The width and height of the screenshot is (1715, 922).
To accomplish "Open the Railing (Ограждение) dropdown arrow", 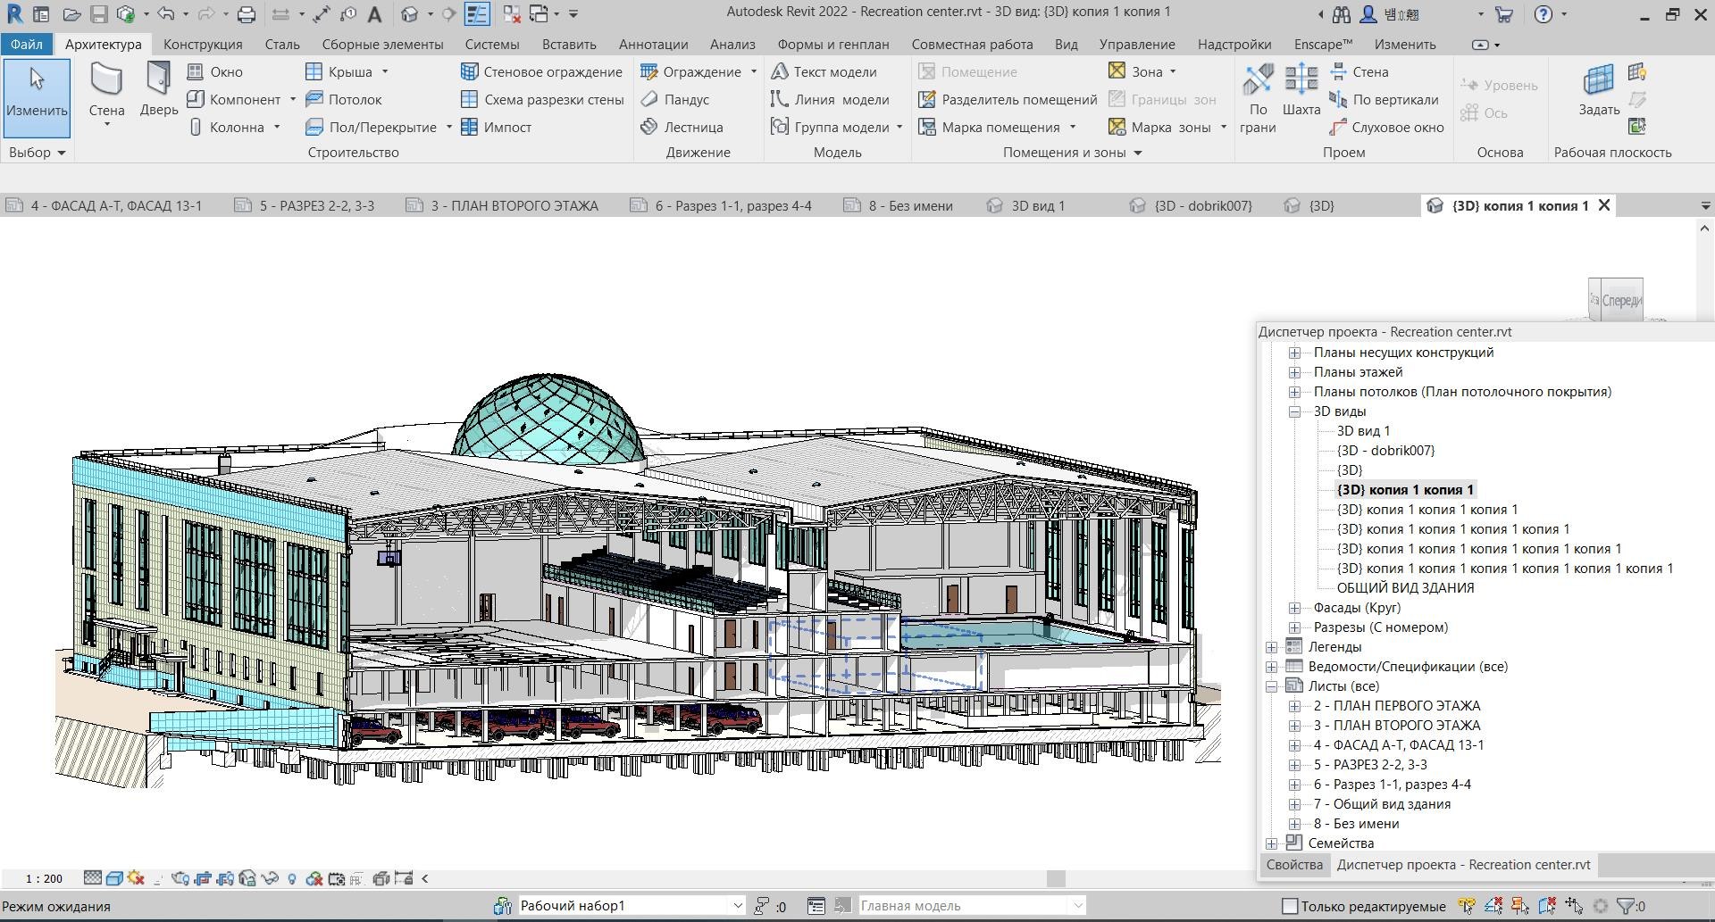I will coord(754,71).
